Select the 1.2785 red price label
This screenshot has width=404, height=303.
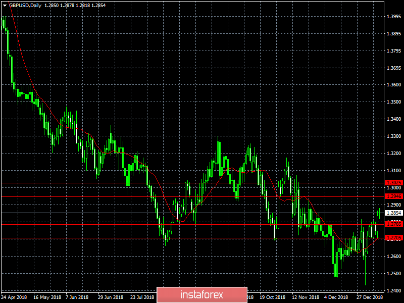coord(394,224)
